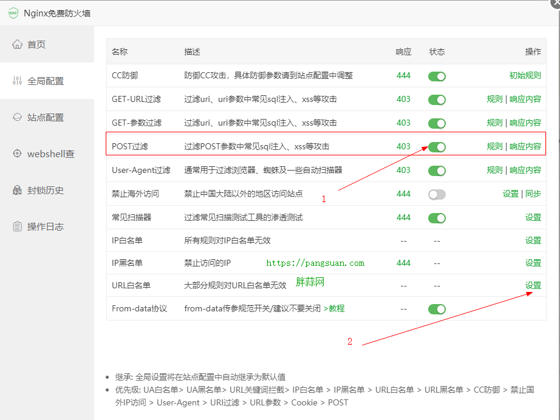Go to the 封锁历史 text label
This screenshot has width=560, height=420.
[46, 190]
